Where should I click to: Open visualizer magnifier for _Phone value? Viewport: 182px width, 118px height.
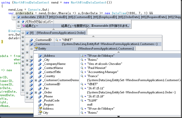coord(82,96)
